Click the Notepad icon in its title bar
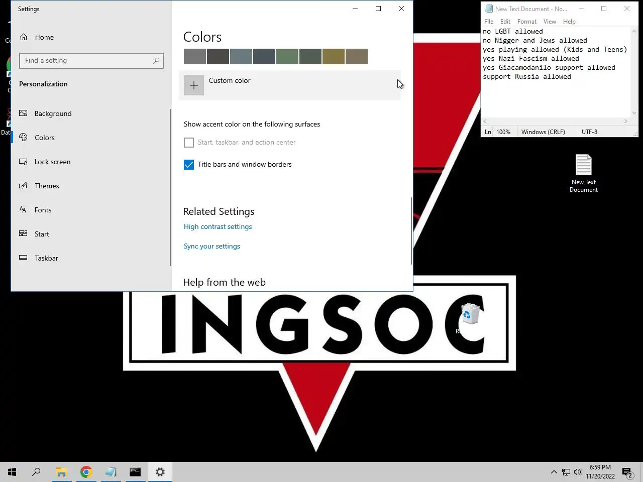This screenshot has width=643, height=482. coord(489,9)
